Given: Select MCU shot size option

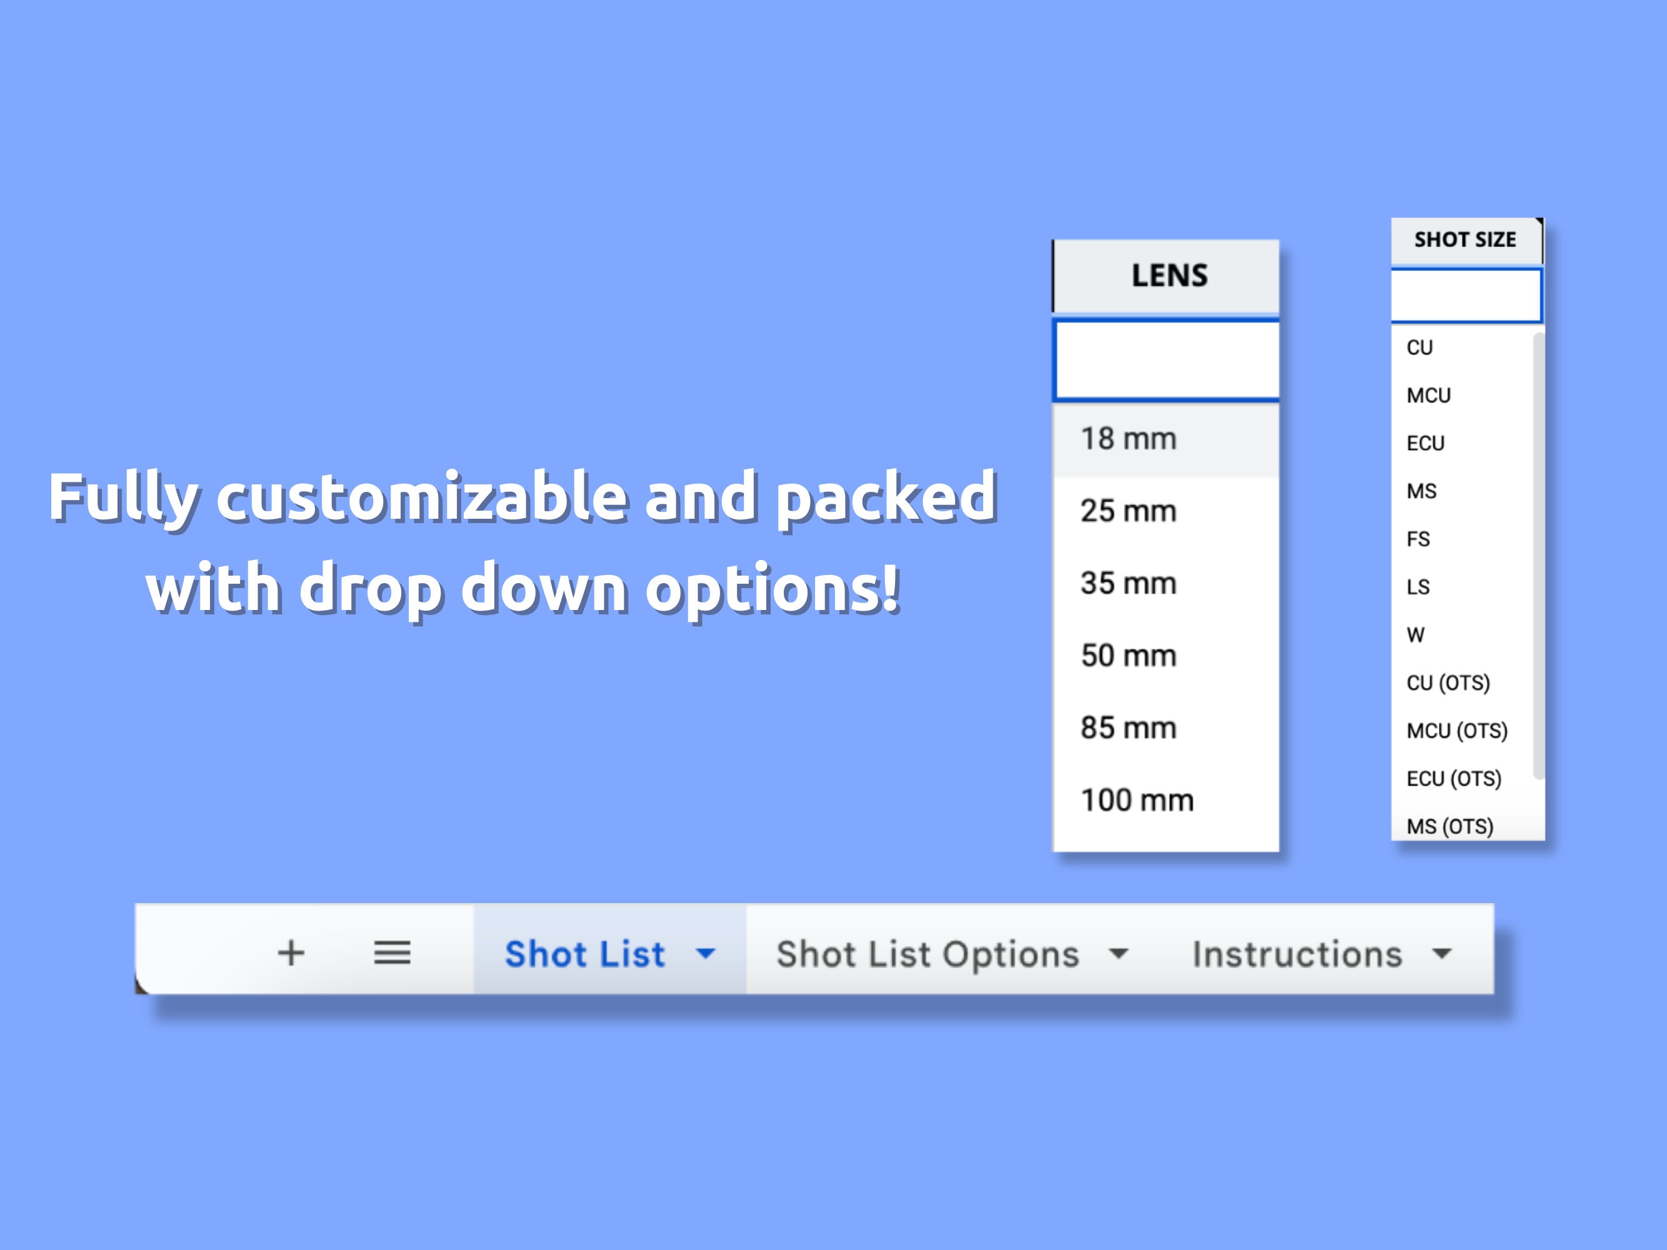Looking at the screenshot, I should tap(1428, 395).
